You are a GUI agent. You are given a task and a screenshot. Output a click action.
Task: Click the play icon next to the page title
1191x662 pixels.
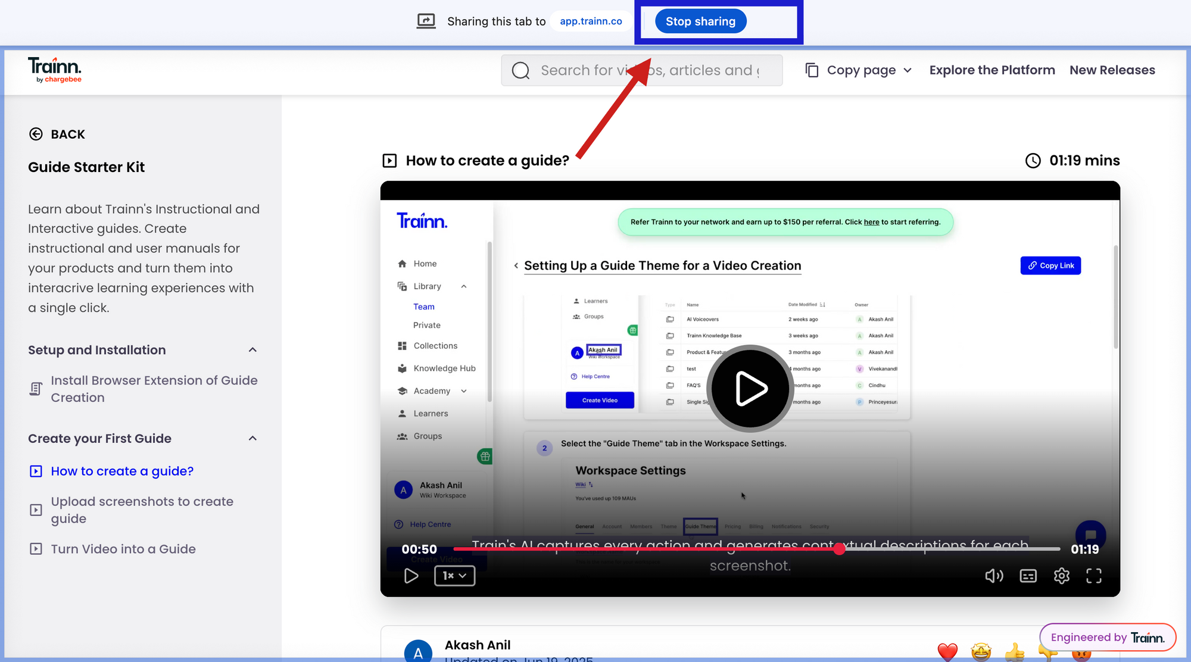pyautogui.click(x=389, y=161)
